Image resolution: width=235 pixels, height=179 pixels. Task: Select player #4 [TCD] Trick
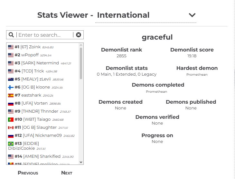click(42, 71)
